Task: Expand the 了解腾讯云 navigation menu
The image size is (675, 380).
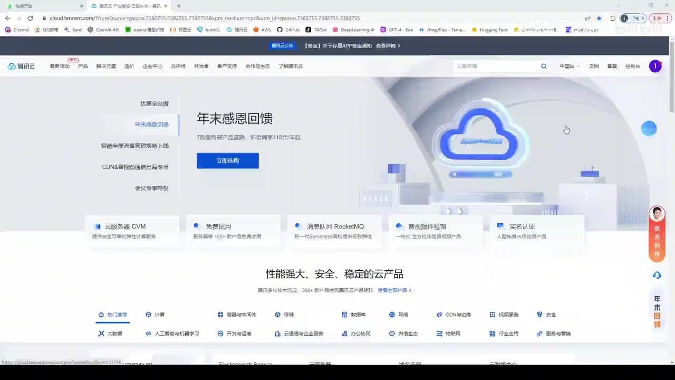Action: click(291, 66)
